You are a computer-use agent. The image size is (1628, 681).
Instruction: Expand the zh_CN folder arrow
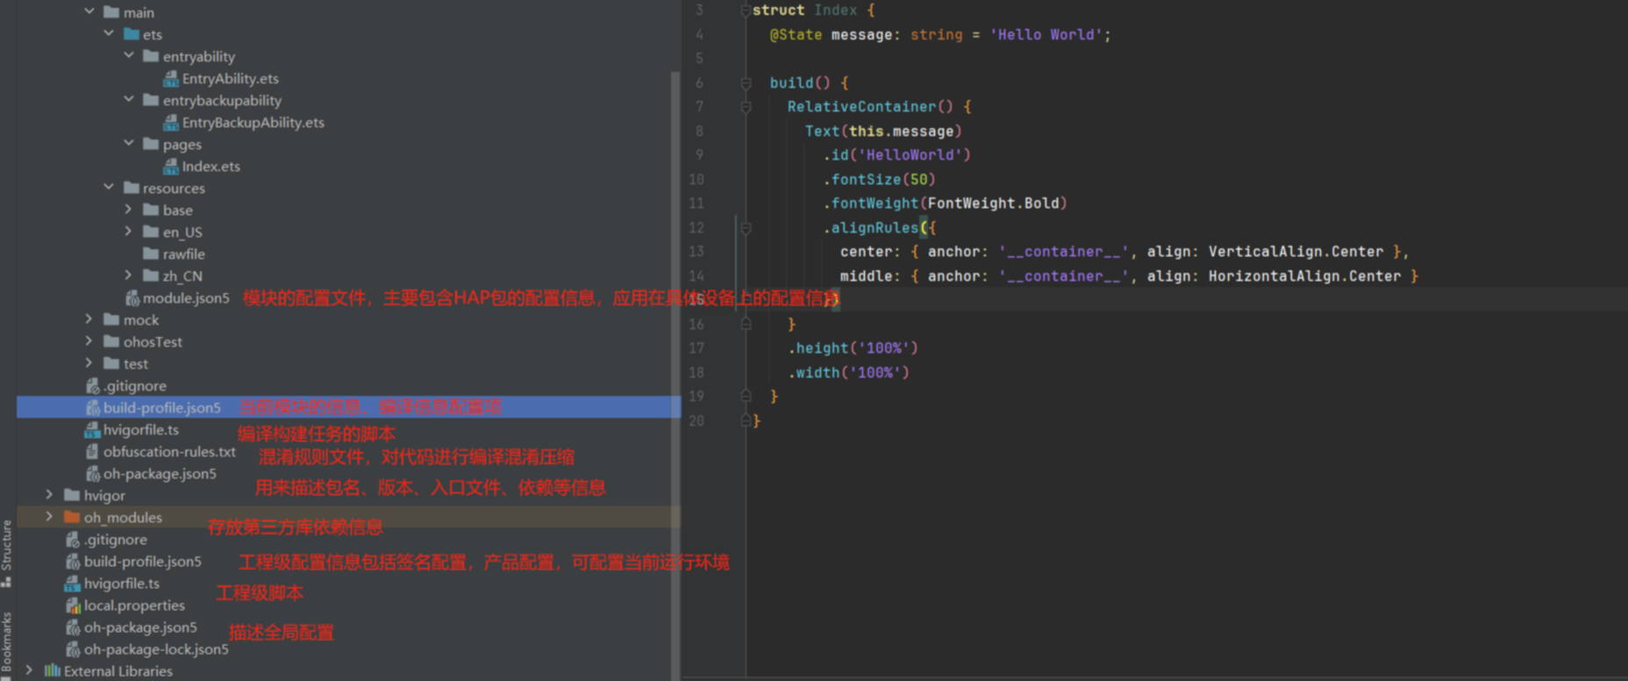pyautogui.click(x=128, y=275)
